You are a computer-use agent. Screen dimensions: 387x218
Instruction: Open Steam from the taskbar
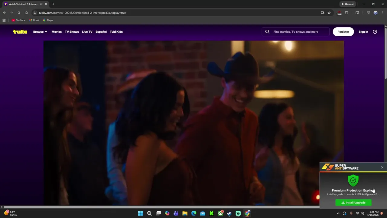tap(229, 213)
